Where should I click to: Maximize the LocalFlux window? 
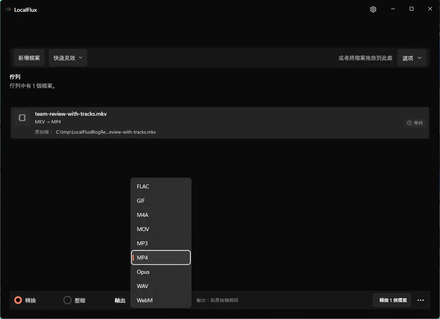411,9
